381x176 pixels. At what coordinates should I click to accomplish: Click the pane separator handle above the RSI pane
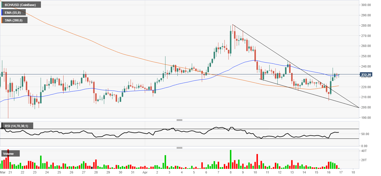tap(180, 120)
